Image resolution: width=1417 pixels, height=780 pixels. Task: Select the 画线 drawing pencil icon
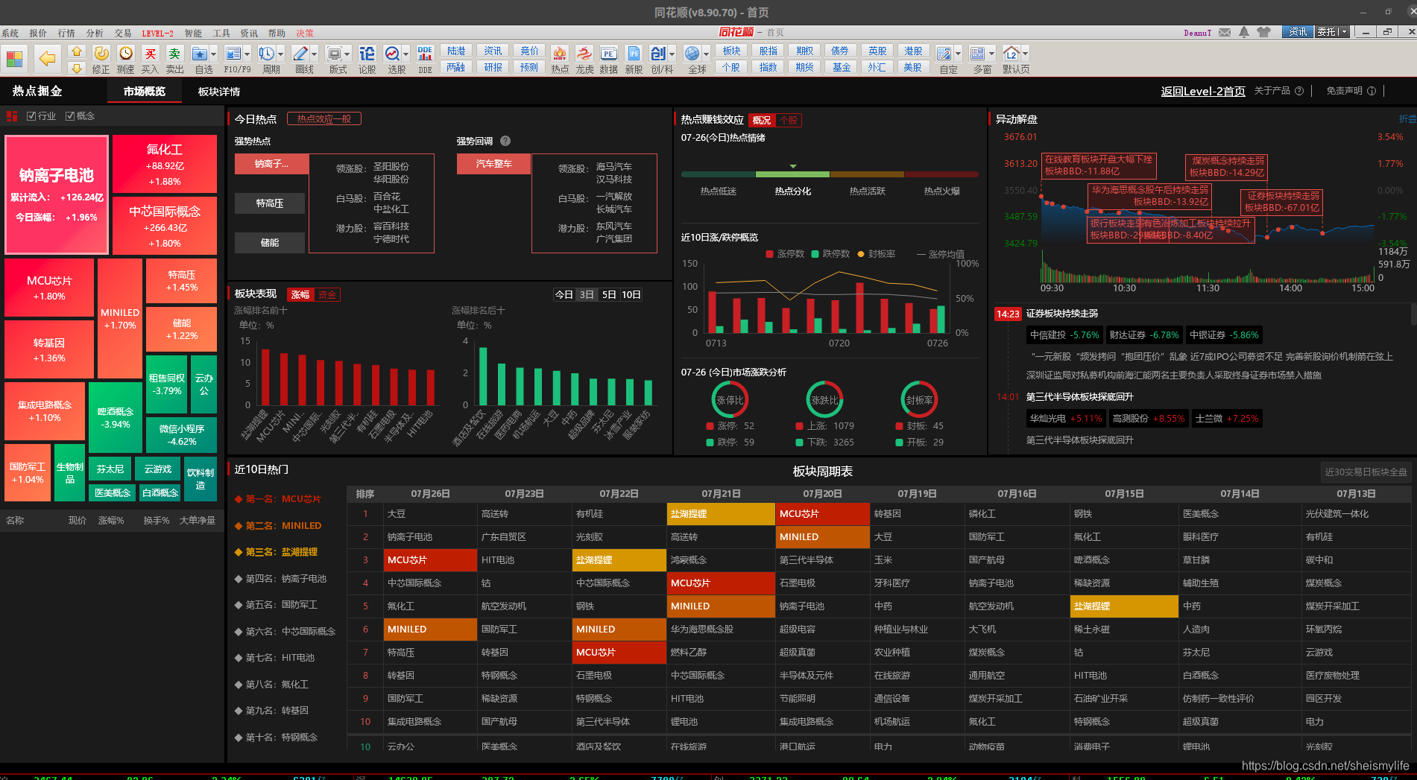tap(300, 53)
